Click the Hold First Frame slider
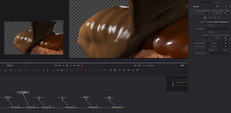Viewport: 231px width, 113px height. pyautogui.click(x=213, y=43)
